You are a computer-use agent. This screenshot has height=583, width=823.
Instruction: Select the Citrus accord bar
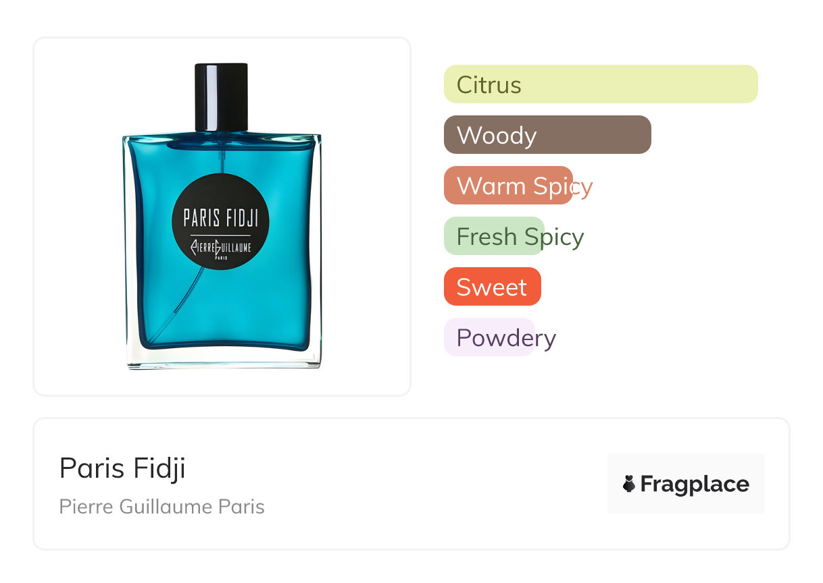tap(601, 84)
